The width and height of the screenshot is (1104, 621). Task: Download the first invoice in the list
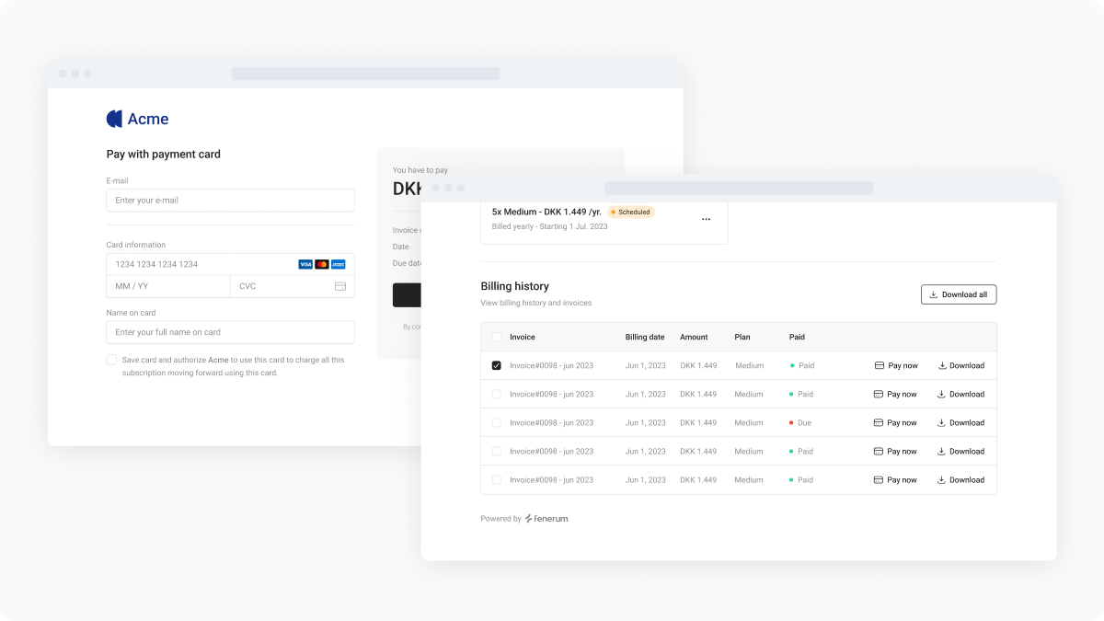click(x=960, y=366)
